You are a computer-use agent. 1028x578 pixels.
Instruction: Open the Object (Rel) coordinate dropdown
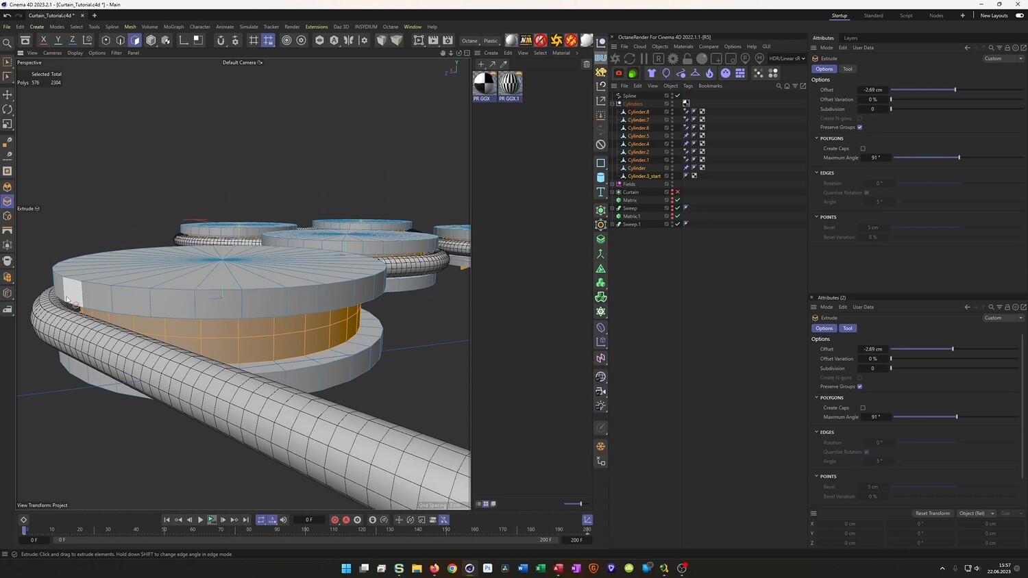(x=975, y=514)
